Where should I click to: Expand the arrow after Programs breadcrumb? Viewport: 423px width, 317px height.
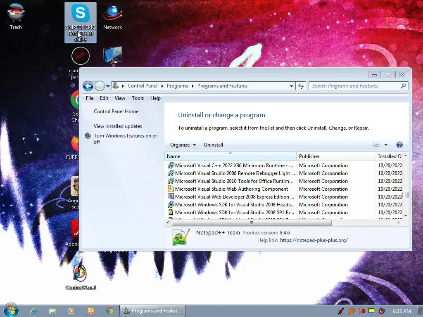point(192,86)
